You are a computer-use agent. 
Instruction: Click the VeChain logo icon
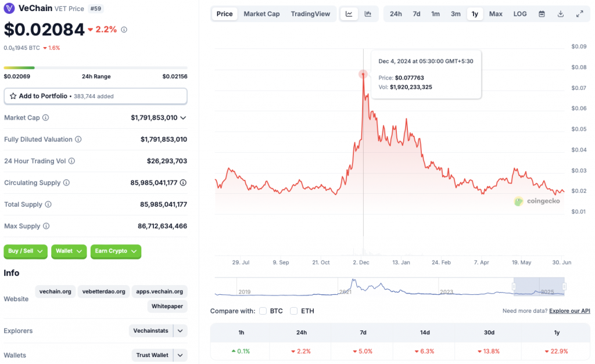[9, 8]
